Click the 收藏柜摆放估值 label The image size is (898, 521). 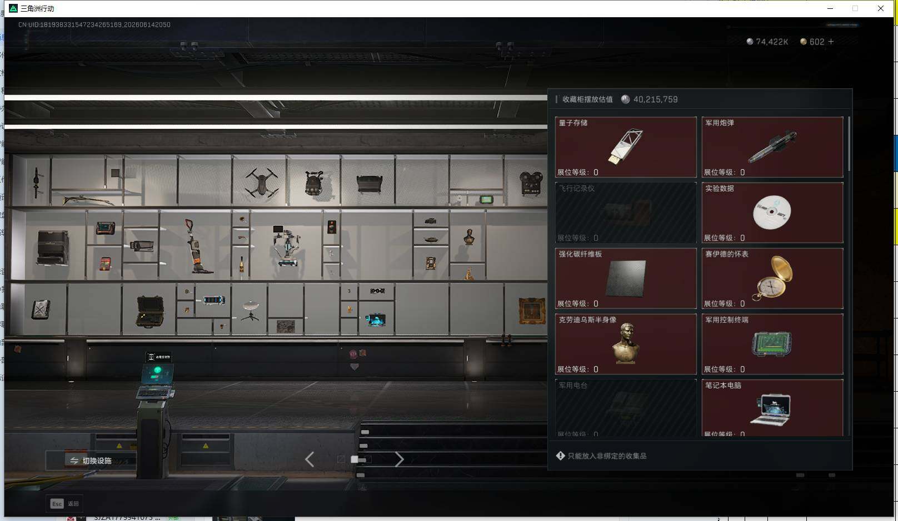coord(587,99)
